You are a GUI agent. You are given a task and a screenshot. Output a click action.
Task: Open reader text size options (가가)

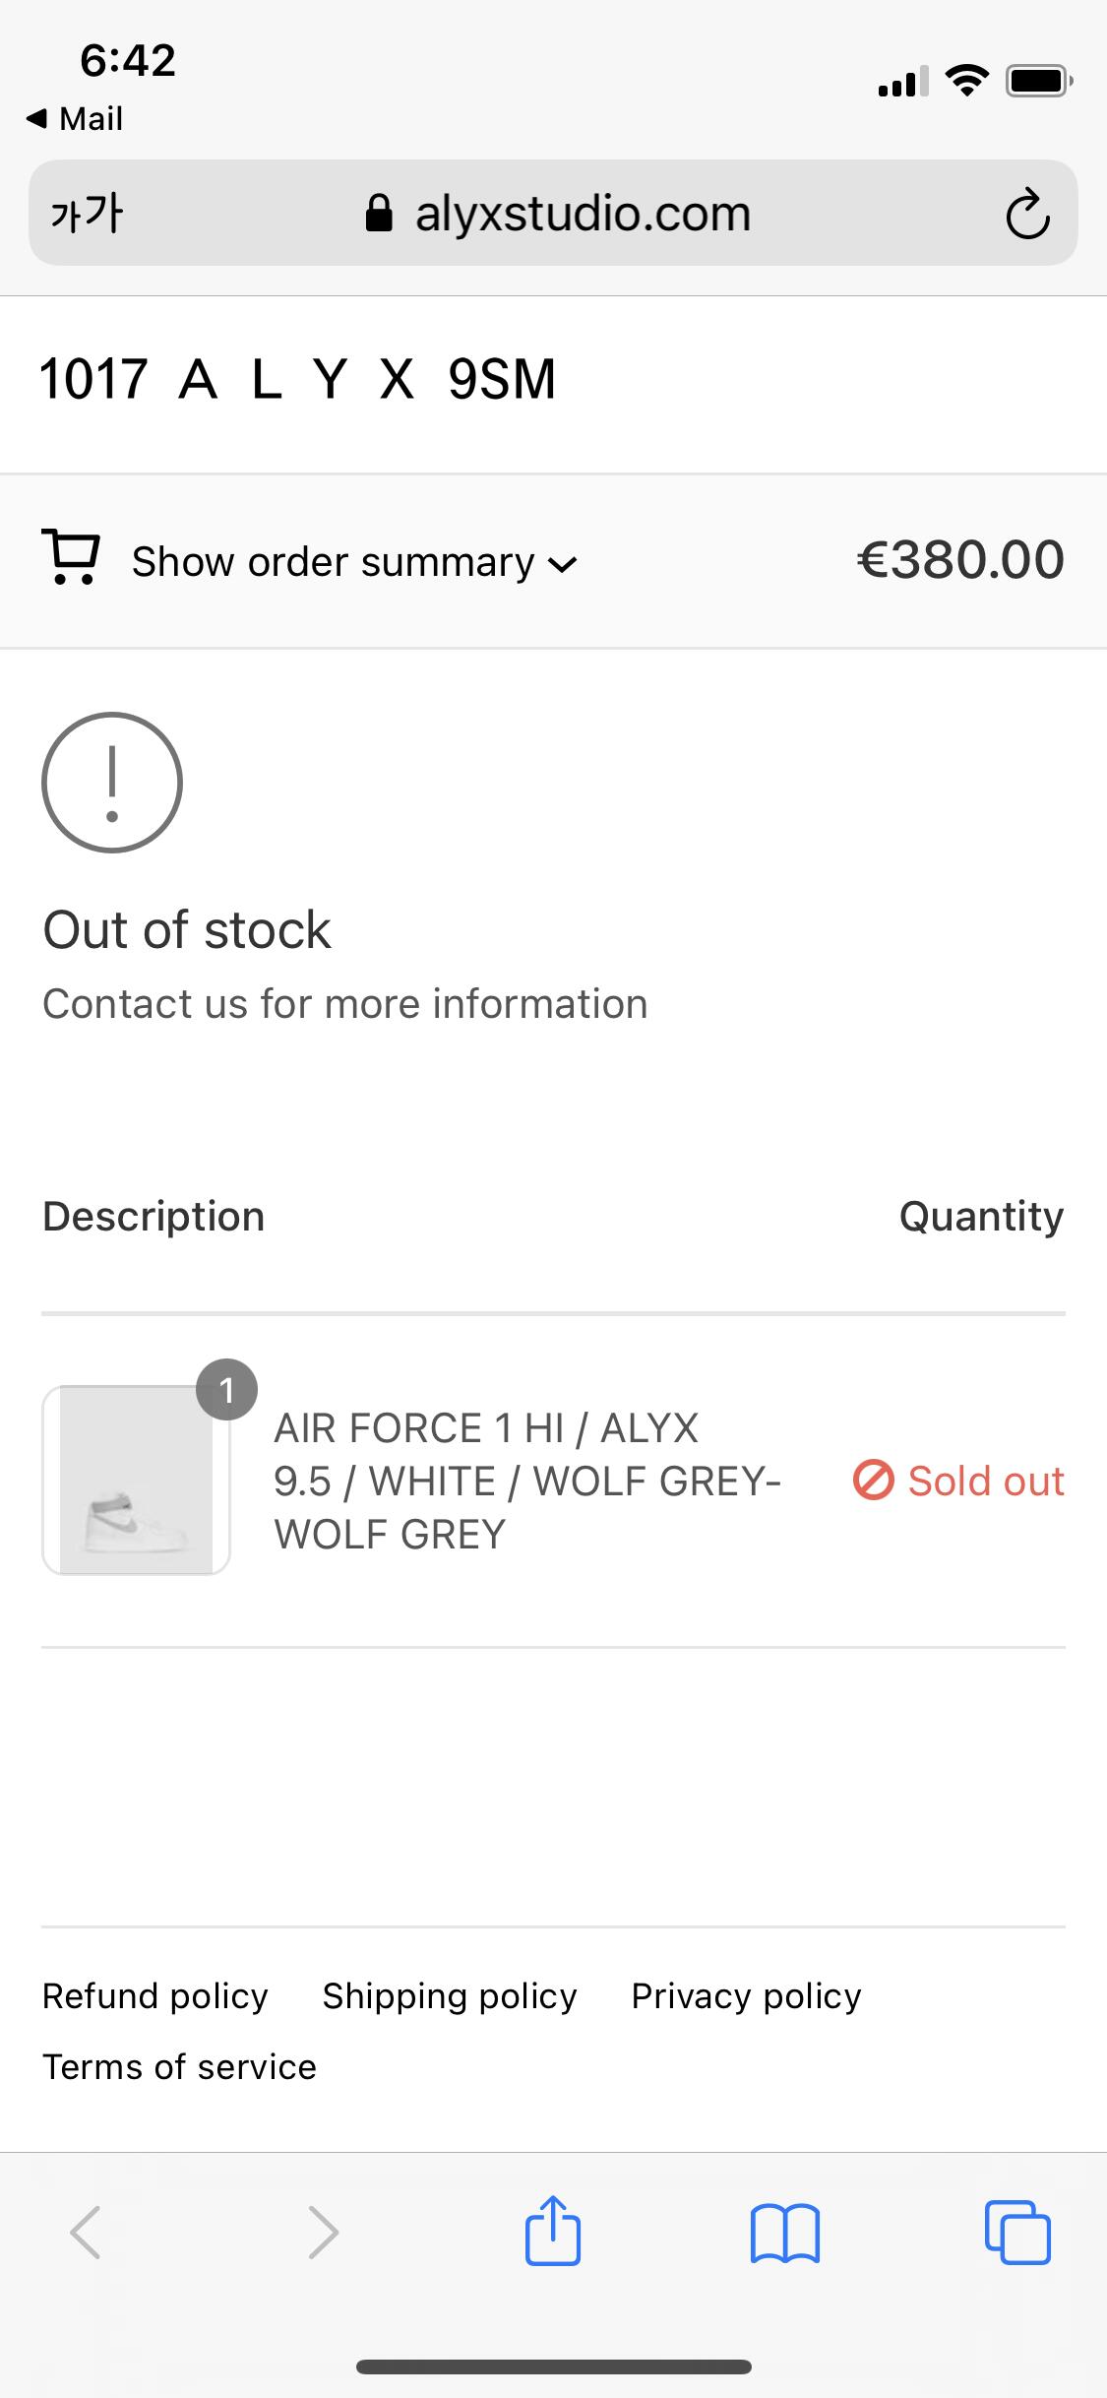87,214
